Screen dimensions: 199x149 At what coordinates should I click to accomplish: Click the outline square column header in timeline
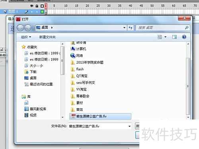click(x=42, y=6)
